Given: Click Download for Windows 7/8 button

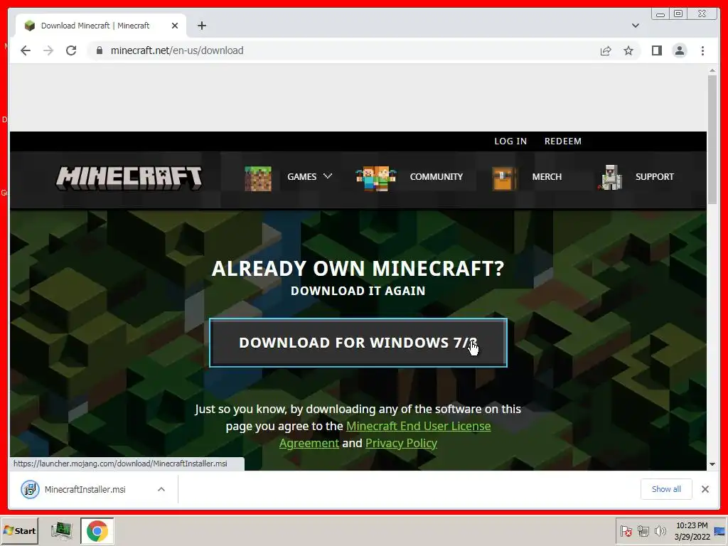Looking at the screenshot, I should [x=358, y=343].
